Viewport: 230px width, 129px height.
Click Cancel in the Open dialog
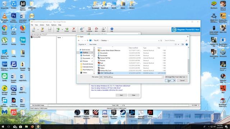(x=182, y=80)
